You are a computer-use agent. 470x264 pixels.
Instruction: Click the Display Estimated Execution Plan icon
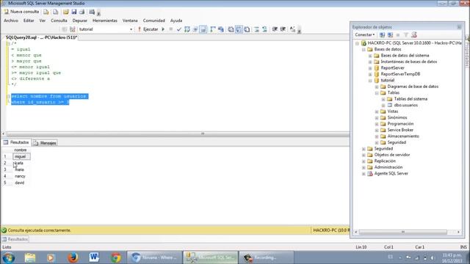click(x=187, y=29)
